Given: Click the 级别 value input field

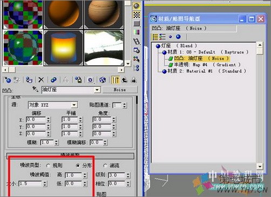Looking at the screenshot, I should (117, 175).
